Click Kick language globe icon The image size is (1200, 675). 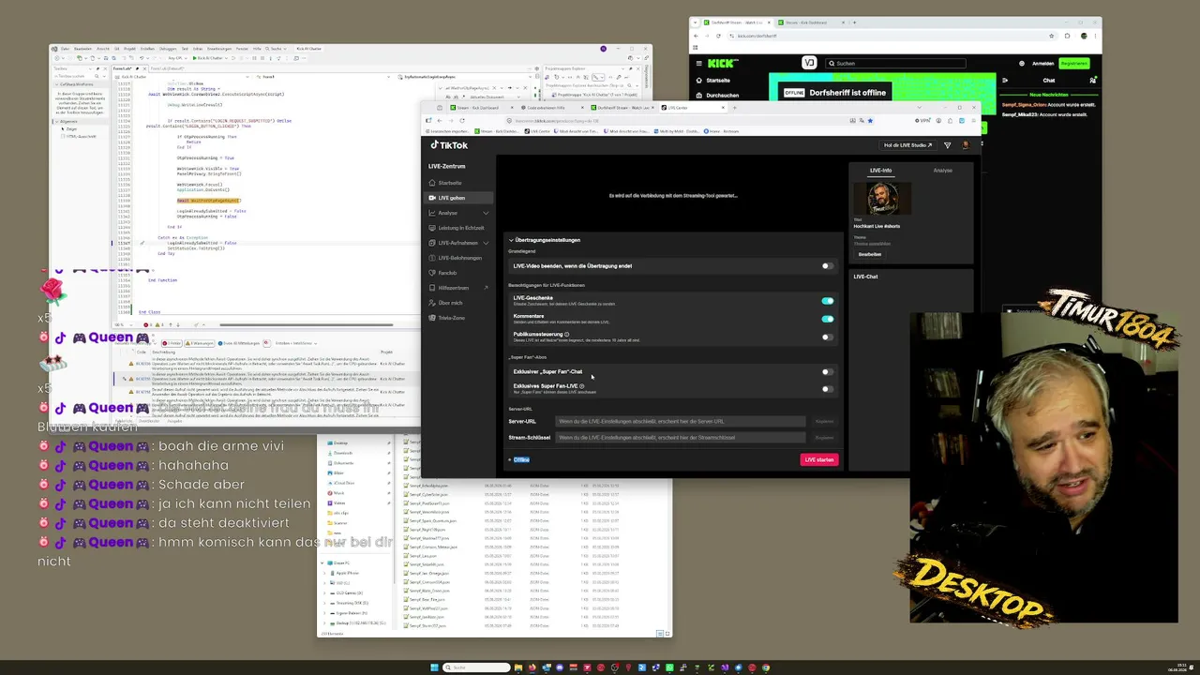point(1021,64)
